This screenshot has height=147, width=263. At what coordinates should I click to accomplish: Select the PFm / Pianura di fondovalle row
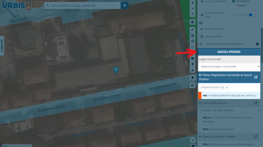click(229, 129)
